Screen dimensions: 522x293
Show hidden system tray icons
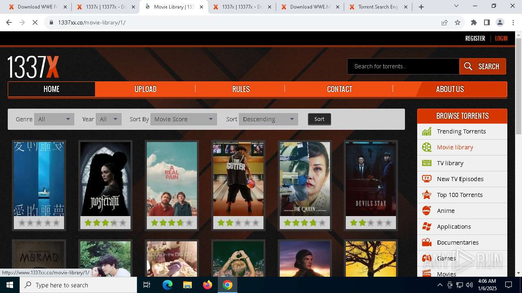click(440, 285)
